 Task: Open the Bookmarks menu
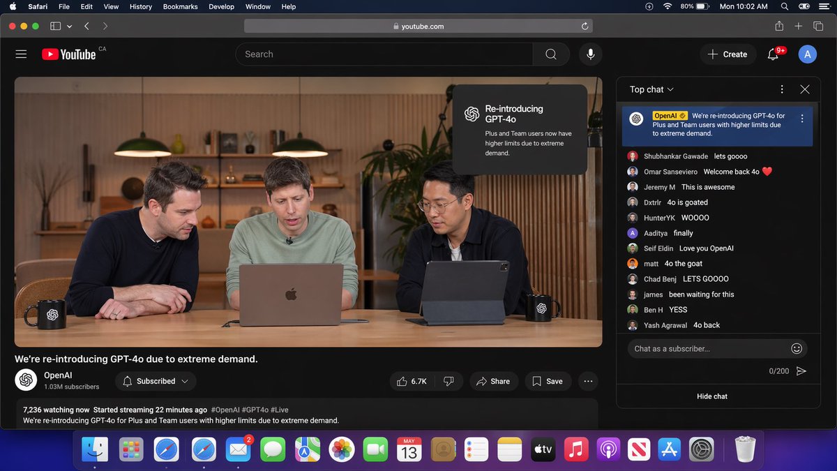pos(181,6)
